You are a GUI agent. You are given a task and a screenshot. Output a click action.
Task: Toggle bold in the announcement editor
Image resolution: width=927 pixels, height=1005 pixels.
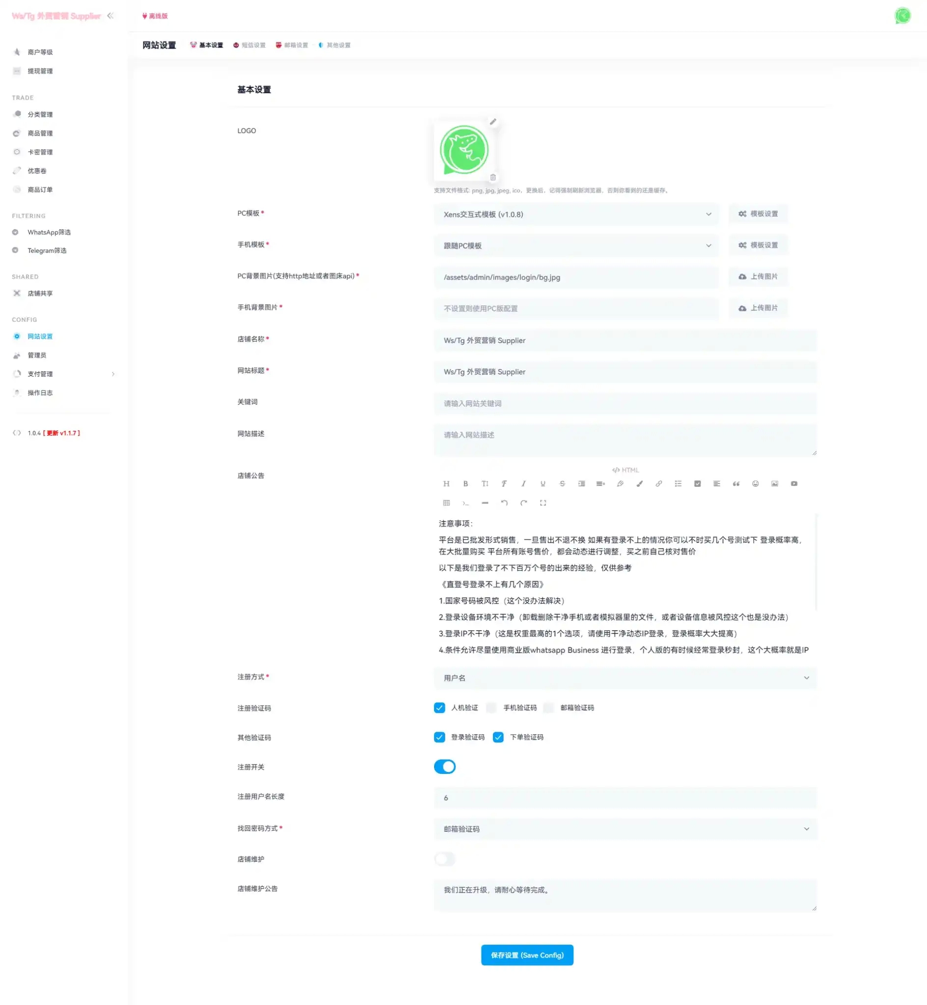465,484
